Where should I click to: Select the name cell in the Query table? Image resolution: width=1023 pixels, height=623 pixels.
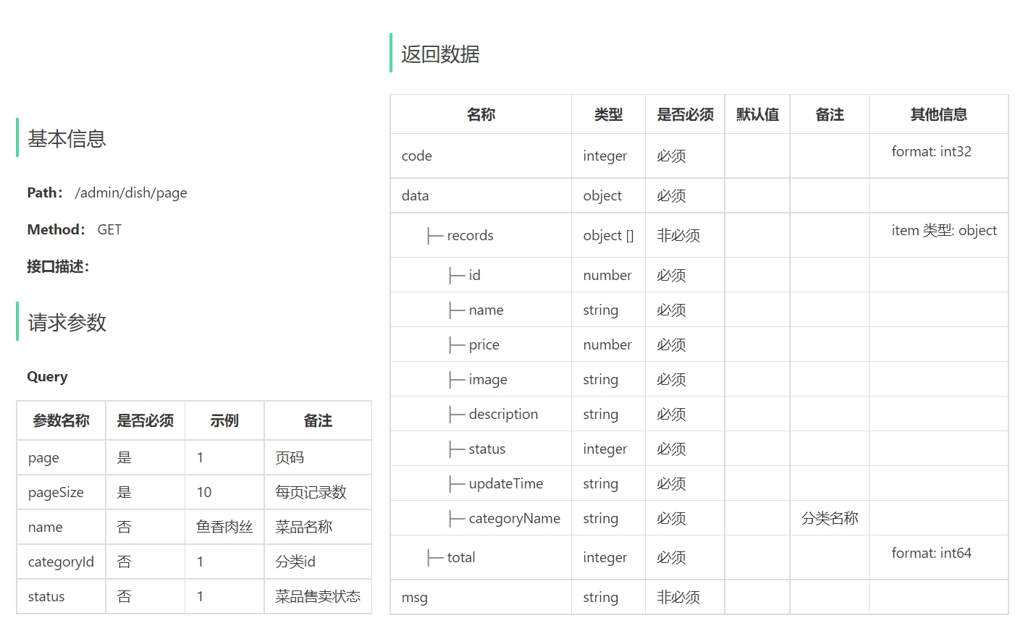tap(62, 527)
